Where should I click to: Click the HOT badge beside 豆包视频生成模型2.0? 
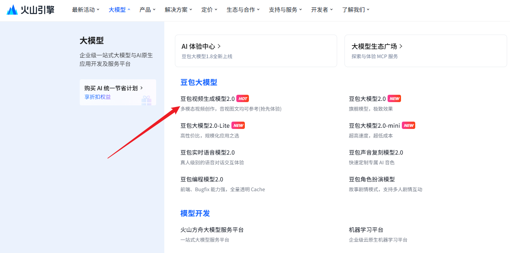242,99
